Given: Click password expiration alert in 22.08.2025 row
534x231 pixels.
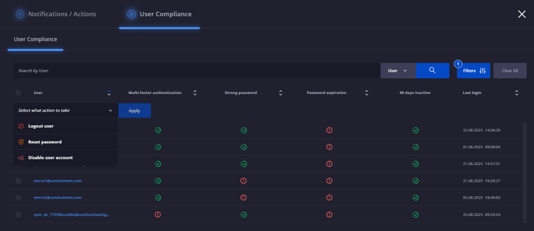Looking at the screenshot, I should [x=329, y=130].
